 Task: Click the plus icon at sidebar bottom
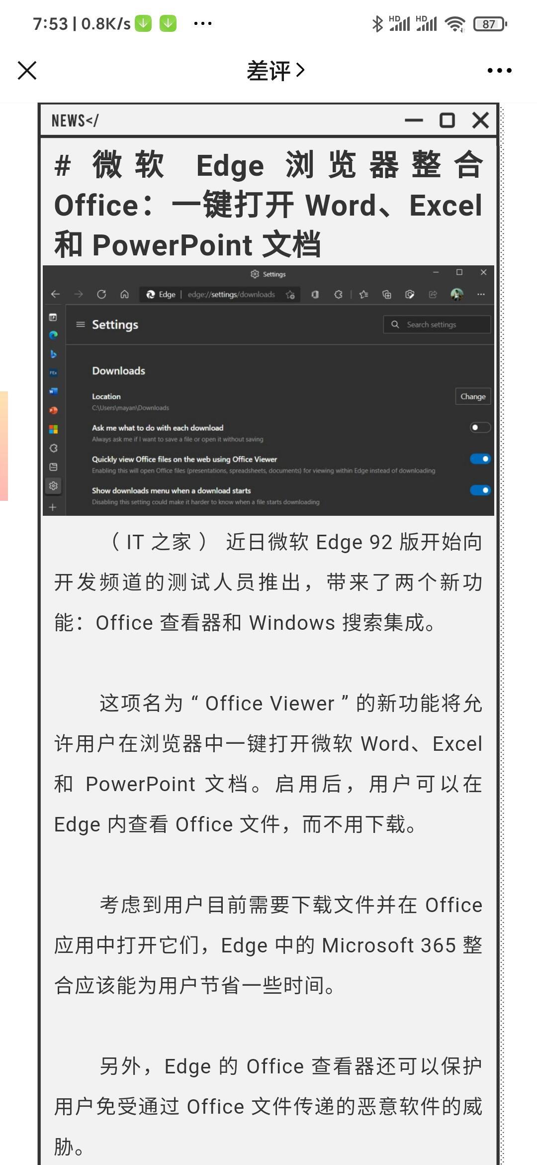coord(53,507)
